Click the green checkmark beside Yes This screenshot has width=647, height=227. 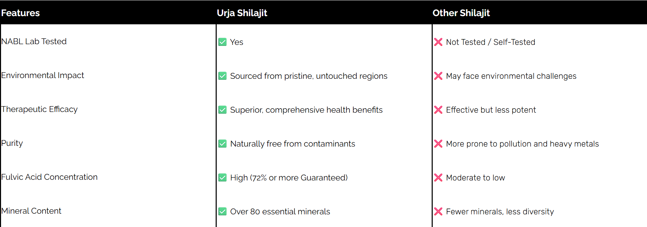(x=223, y=42)
